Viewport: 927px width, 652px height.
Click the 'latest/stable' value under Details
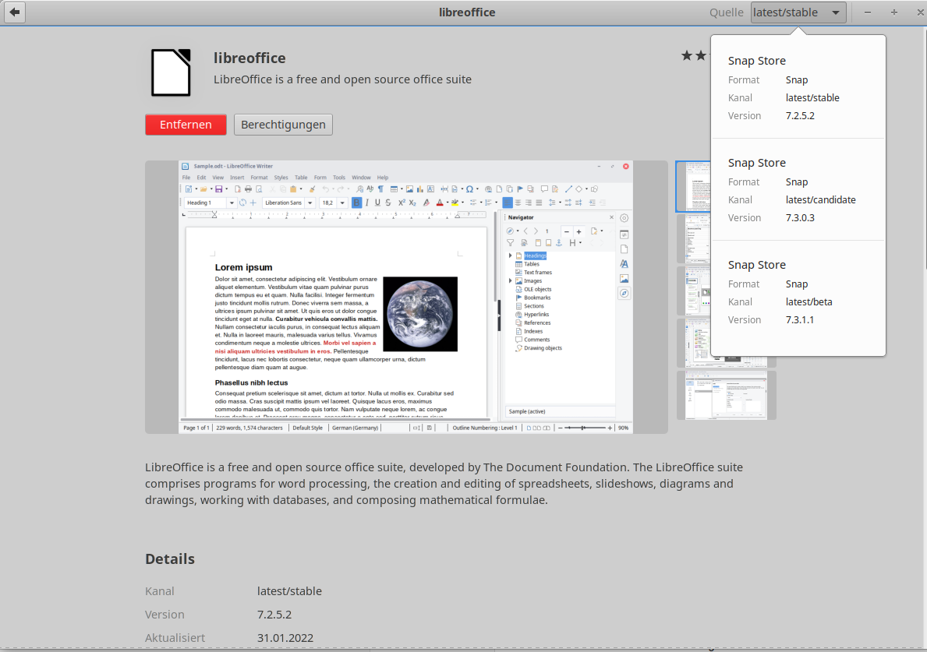point(289,591)
